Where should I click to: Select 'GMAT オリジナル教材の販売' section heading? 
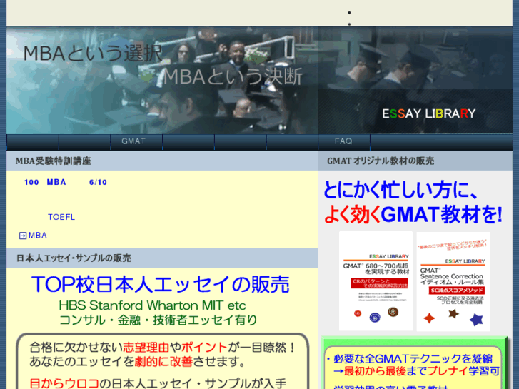[x=381, y=161]
